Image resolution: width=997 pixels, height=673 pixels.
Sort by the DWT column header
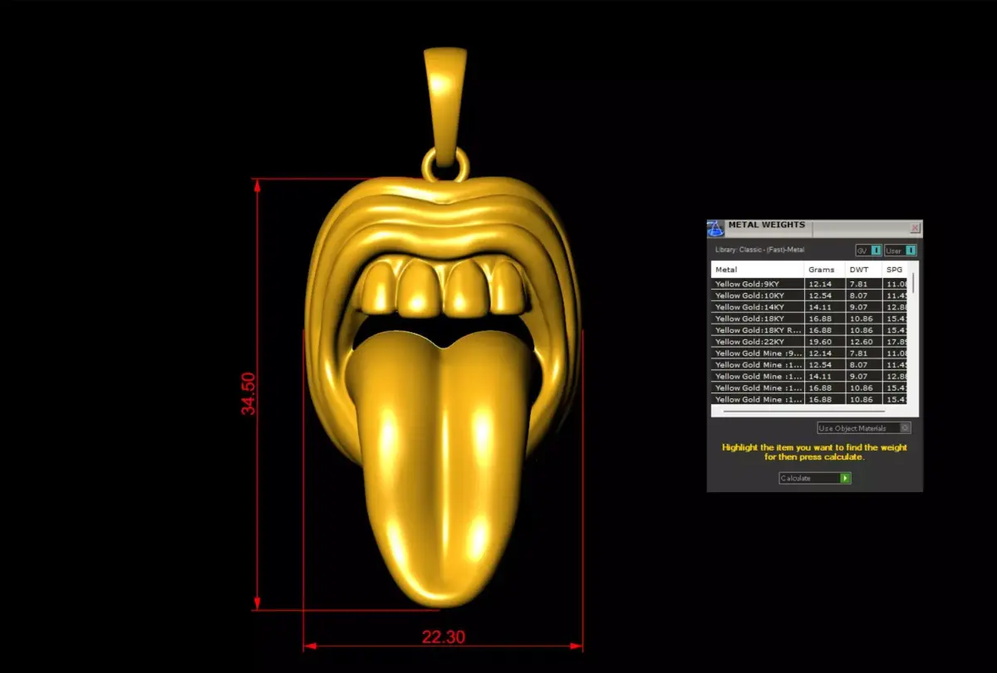[x=863, y=270]
